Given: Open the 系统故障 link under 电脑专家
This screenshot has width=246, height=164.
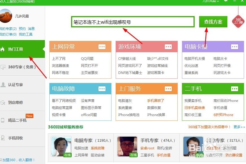Looking at the screenshot, I should pyautogui.click(x=97, y=148).
